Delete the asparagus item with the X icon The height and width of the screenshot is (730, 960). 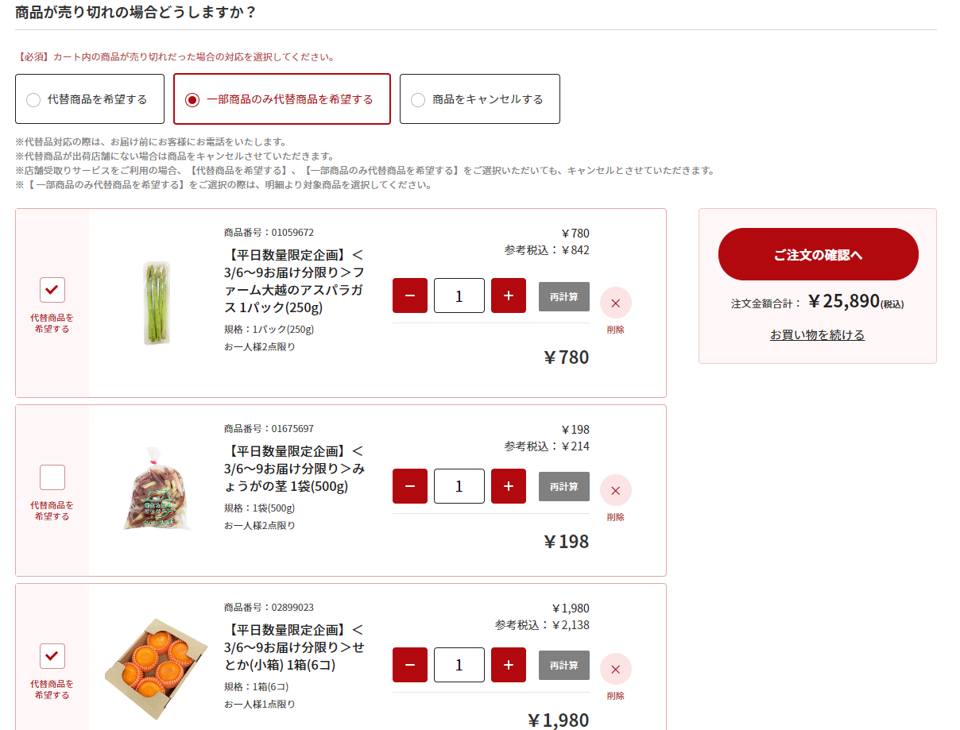click(x=615, y=303)
